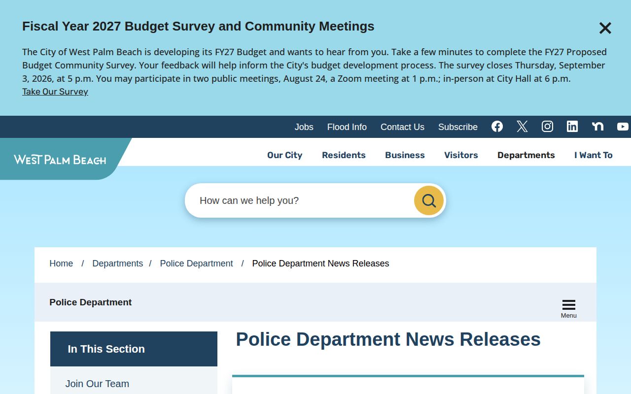Go to Departments breadcrumb

117,263
